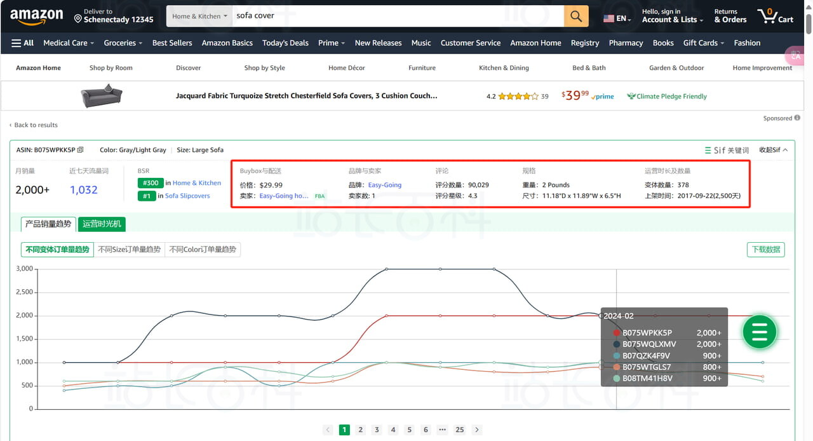Screen dimensions: 813x441
Task: Click the Amazon logo
Action: pyautogui.click(x=36, y=16)
